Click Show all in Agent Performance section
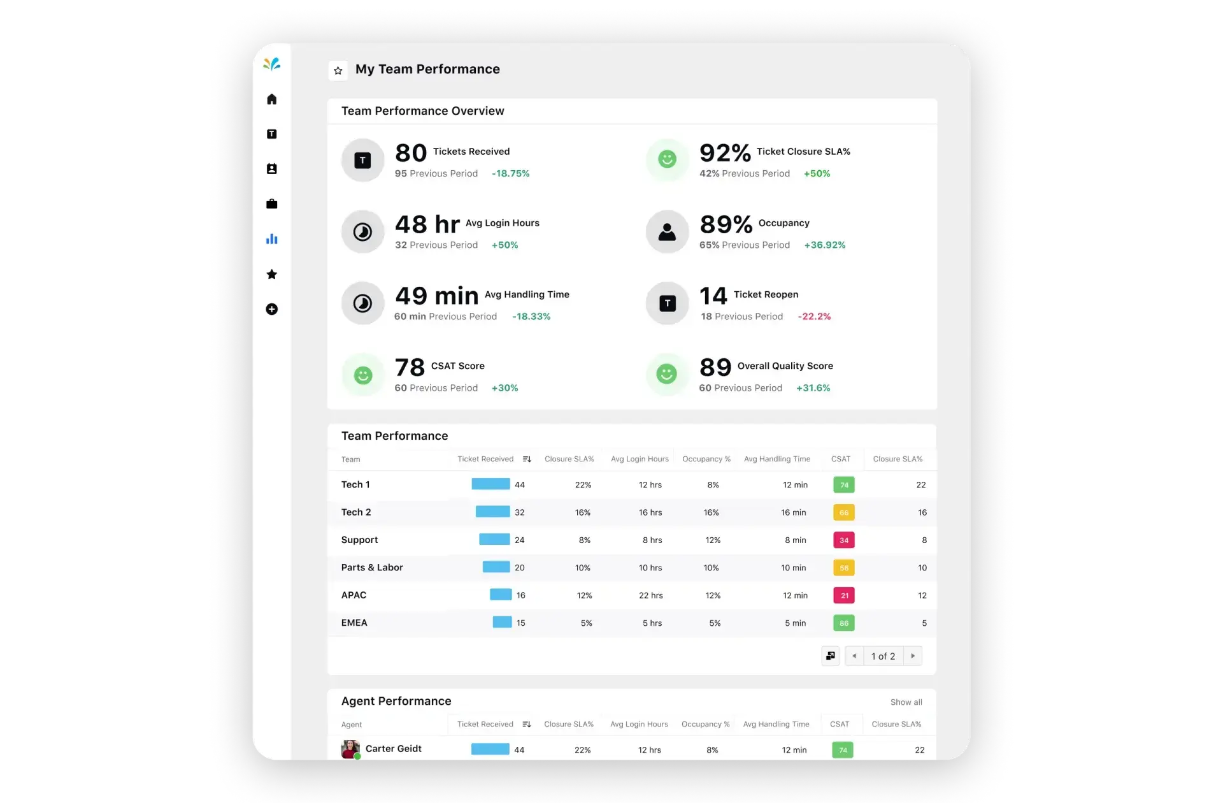This screenshot has height=803, width=1223. [906, 702]
